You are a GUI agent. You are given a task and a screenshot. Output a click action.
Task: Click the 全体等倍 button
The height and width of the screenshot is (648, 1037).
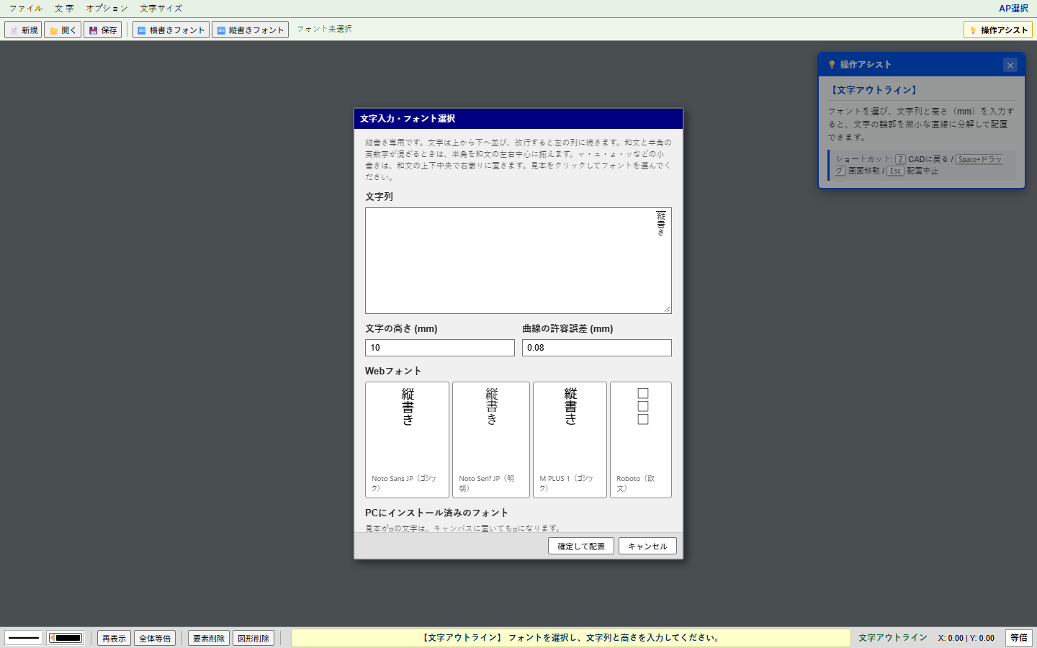click(155, 638)
